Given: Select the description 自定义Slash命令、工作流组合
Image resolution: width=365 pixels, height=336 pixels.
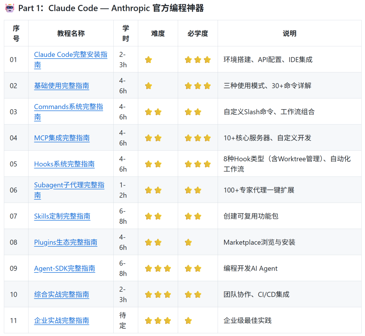Looking at the screenshot, I should (269, 112).
